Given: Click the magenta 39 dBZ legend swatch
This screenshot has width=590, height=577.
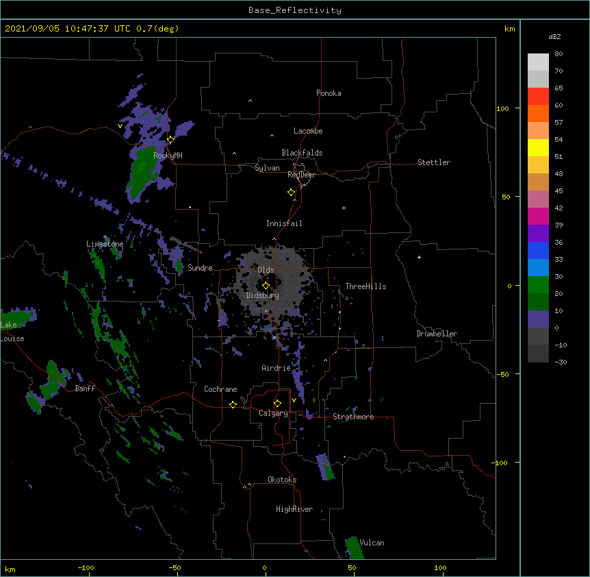Looking at the screenshot, I should 538,216.
